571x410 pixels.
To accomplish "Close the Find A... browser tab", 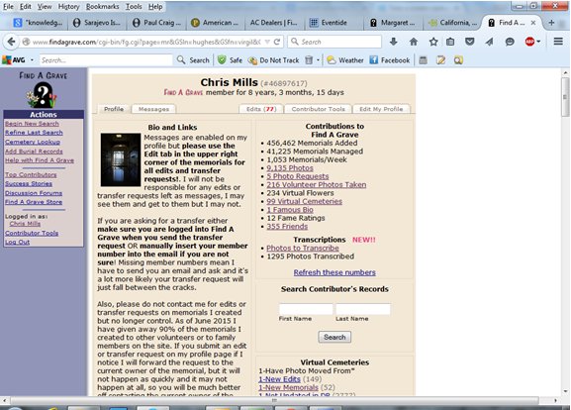I will coord(533,23).
